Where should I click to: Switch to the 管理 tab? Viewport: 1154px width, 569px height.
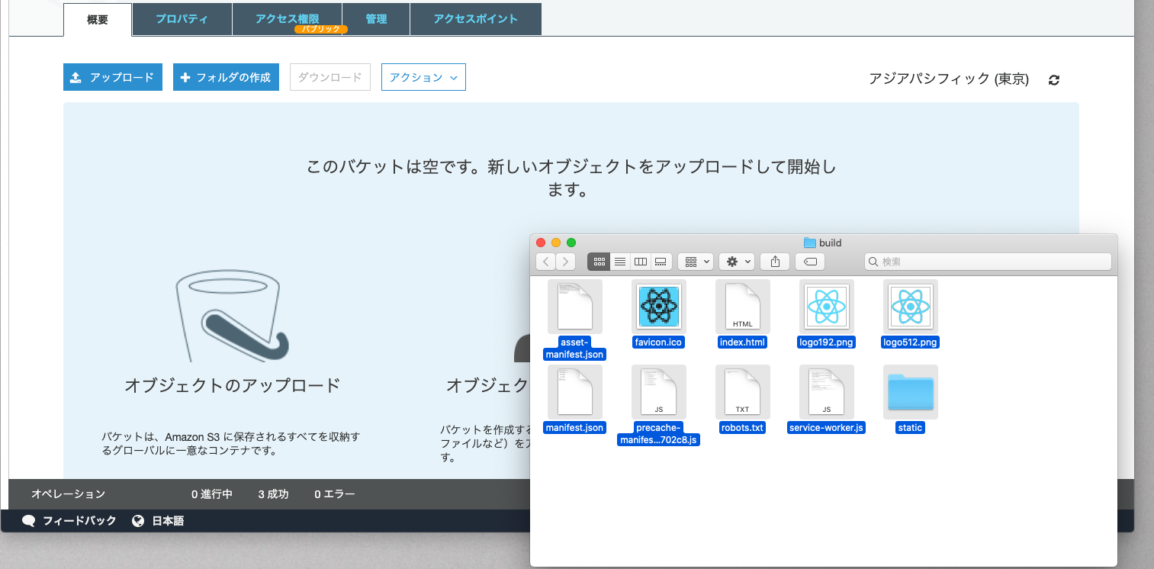[376, 19]
